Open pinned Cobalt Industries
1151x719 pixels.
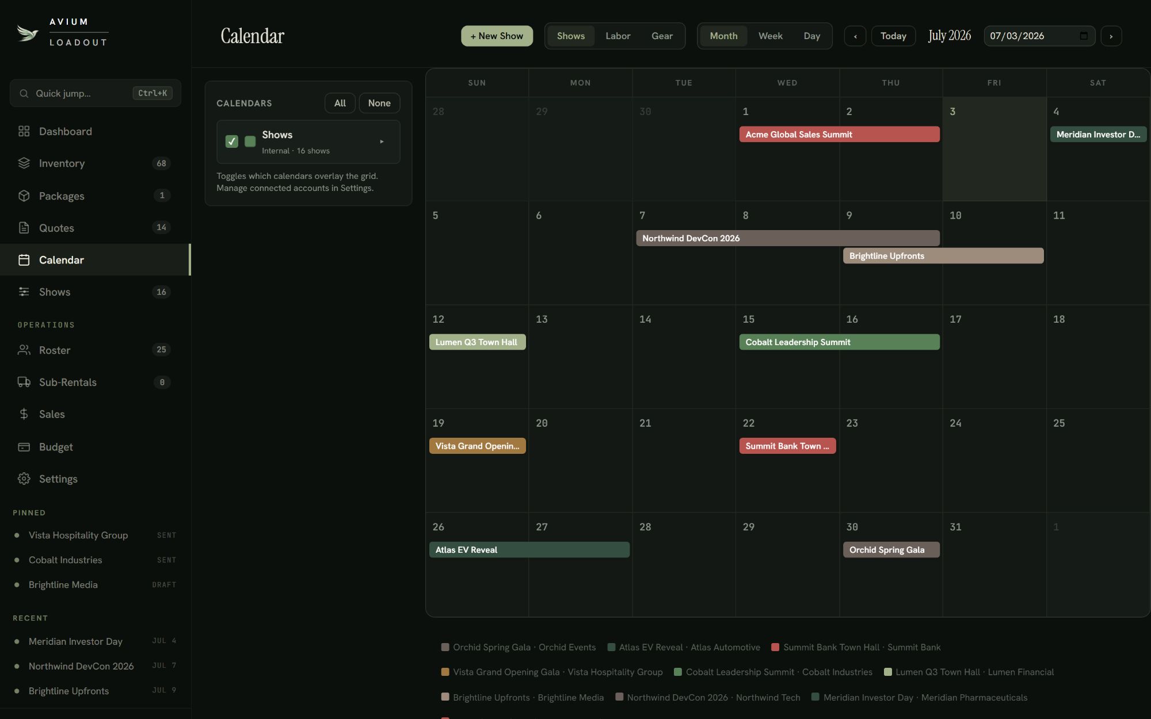click(96, 560)
